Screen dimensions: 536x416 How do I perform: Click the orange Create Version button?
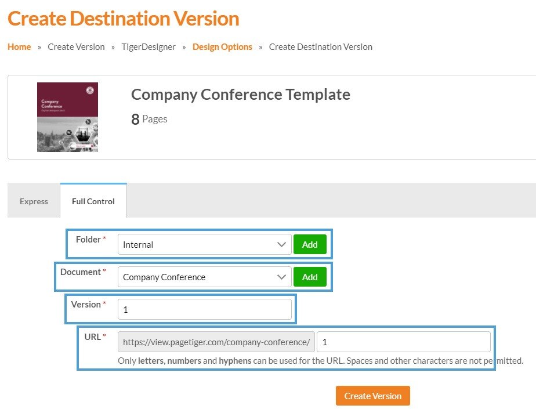[372, 396]
